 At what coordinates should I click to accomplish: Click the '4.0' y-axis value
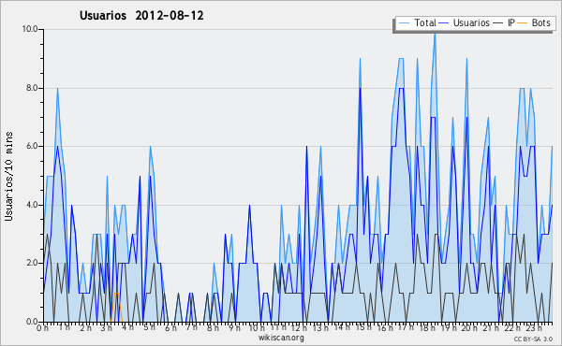[32, 205]
